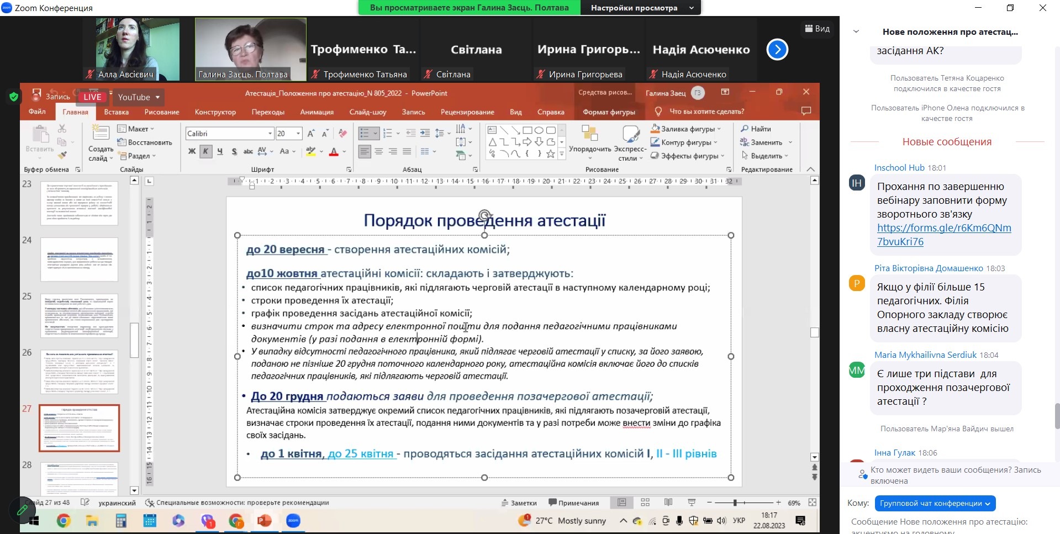
Task: Open Google Chrome from the taskbar
Action: click(x=64, y=521)
